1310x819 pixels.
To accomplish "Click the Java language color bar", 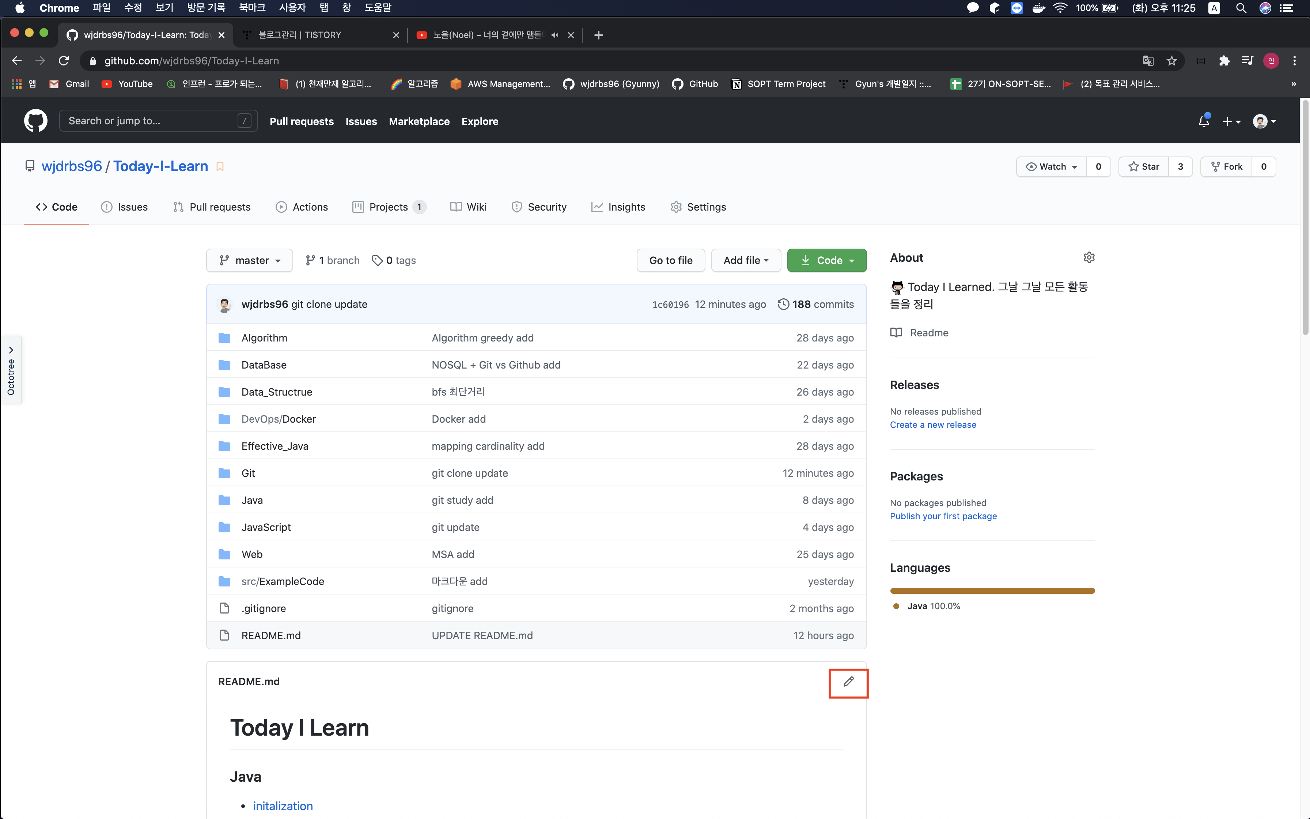I will tap(992, 591).
